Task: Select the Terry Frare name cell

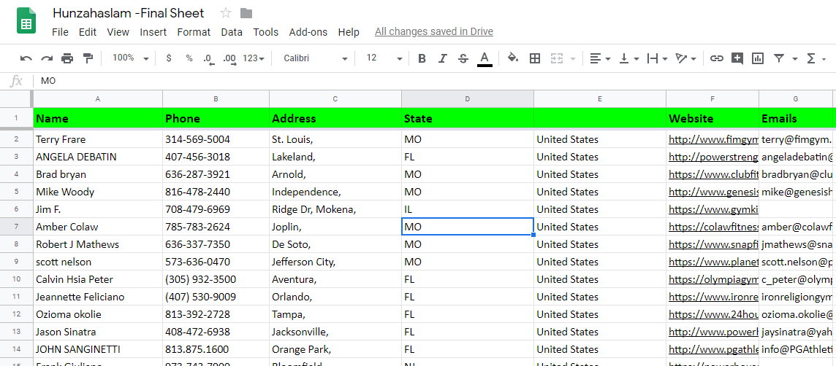Action: point(98,139)
